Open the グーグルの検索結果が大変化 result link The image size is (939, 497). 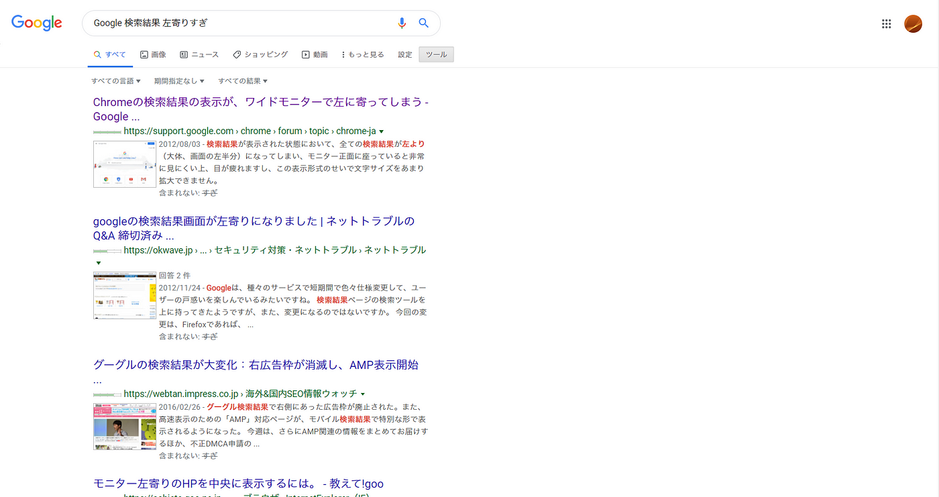tap(256, 372)
